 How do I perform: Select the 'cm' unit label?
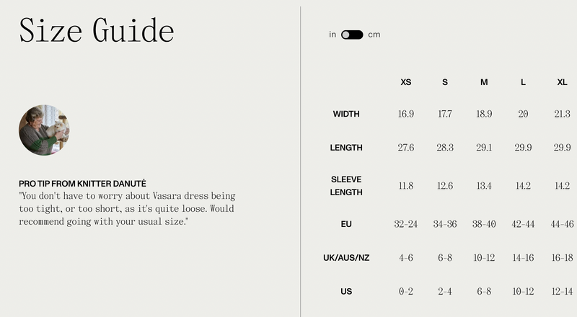(374, 35)
